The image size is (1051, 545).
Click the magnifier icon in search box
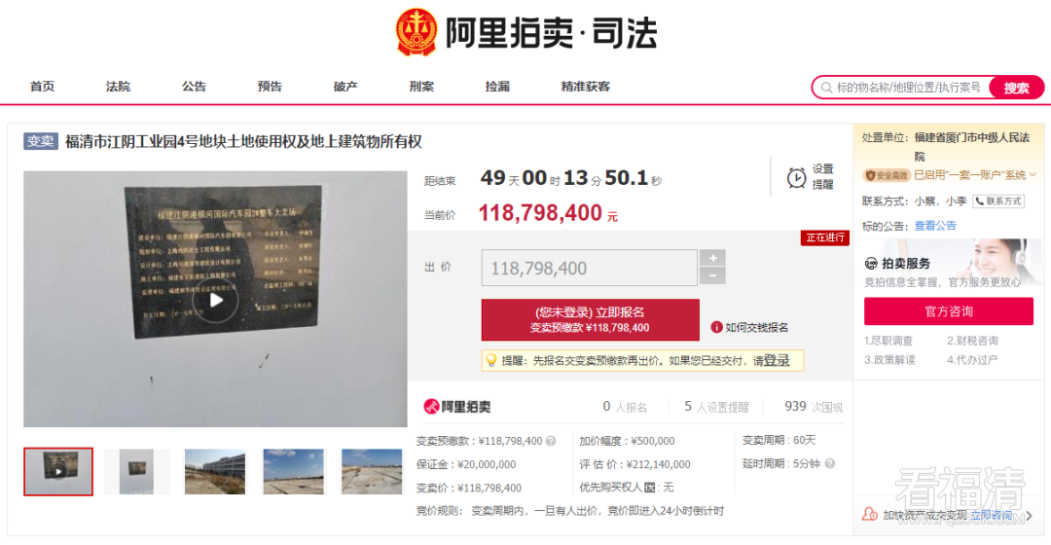pos(826,88)
